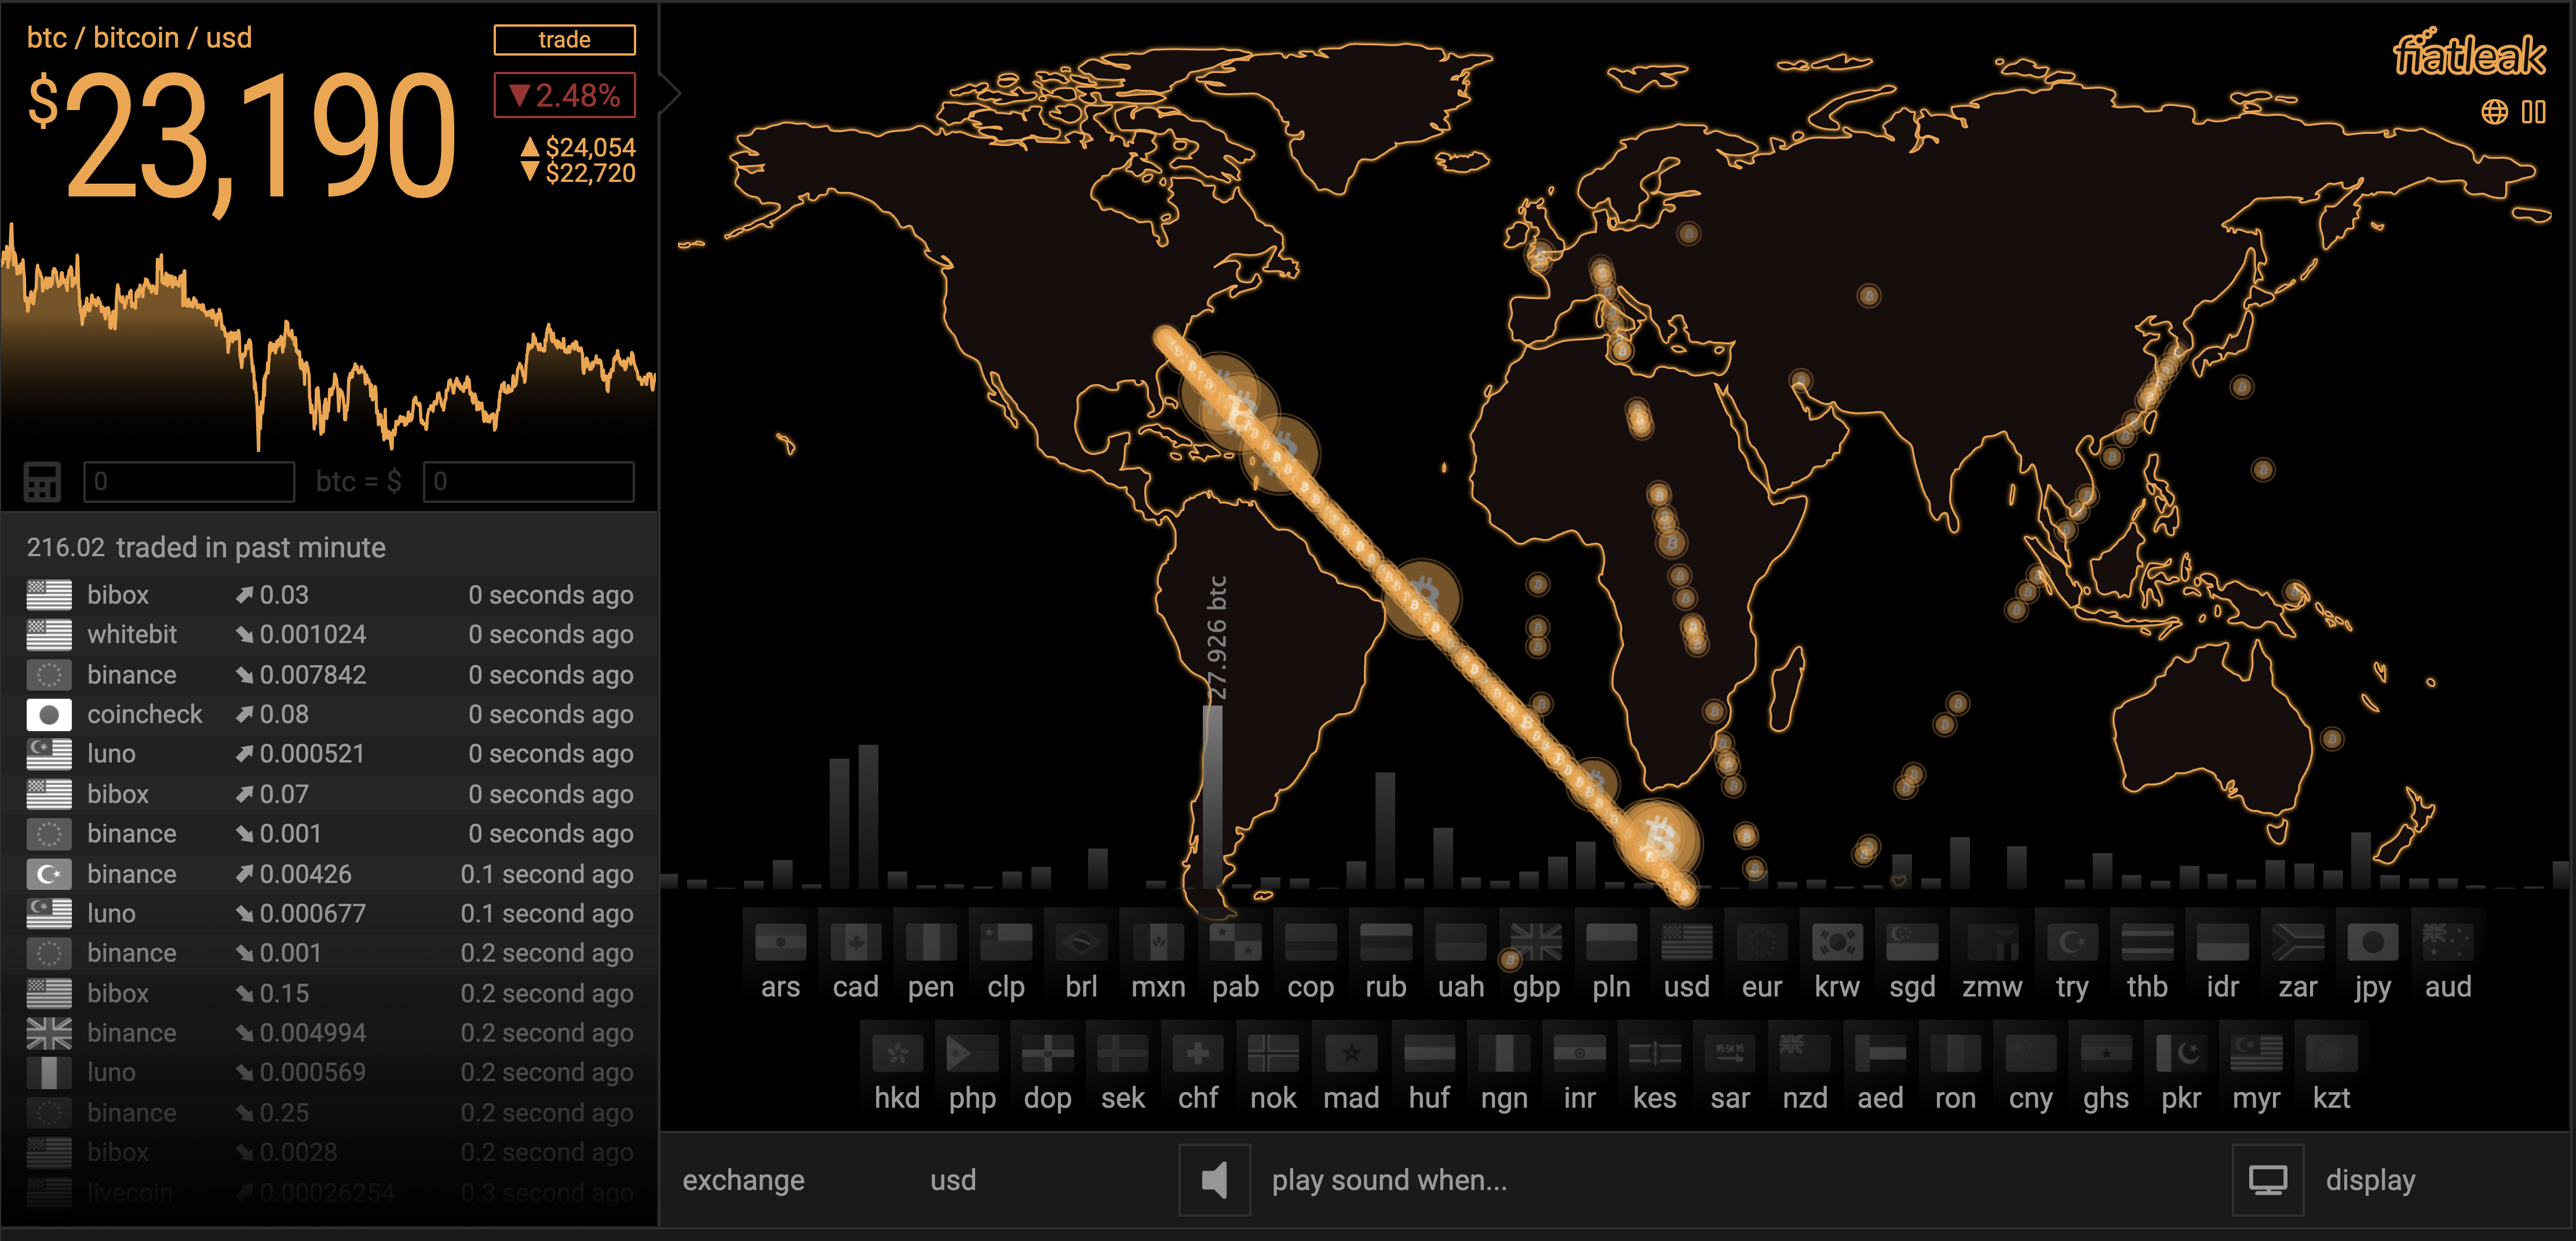Open the usd currency dropdown
Image resolution: width=2576 pixels, height=1241 pixels.
pos(952,1180)
